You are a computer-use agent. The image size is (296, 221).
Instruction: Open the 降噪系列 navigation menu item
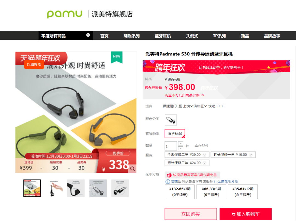pos(132,36)
